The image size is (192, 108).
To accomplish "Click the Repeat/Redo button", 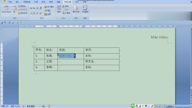I will [x=9, y=23].
